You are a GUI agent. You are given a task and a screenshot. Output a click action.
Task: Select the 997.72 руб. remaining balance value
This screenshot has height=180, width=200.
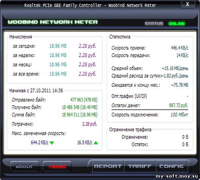pyautogui.click(x=178, y=106)
